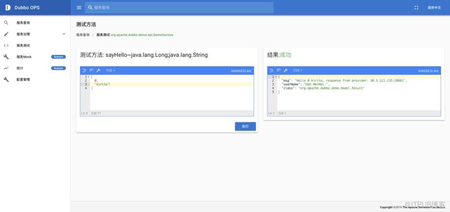Collapse fold arrow on result editor line 1
Viewport: 450px width, 212px height.
point(275,77)
